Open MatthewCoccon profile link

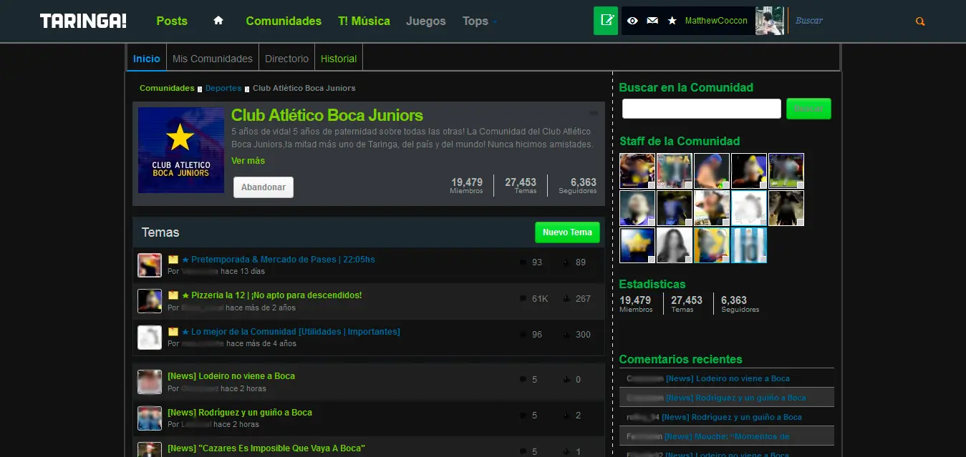coord(716,21)
